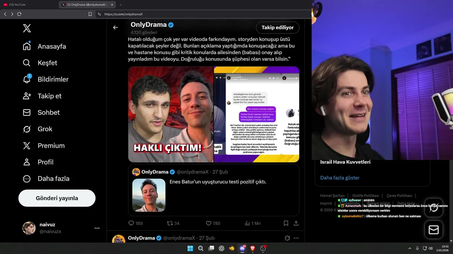Open Imprint footer link

[326, 204]
